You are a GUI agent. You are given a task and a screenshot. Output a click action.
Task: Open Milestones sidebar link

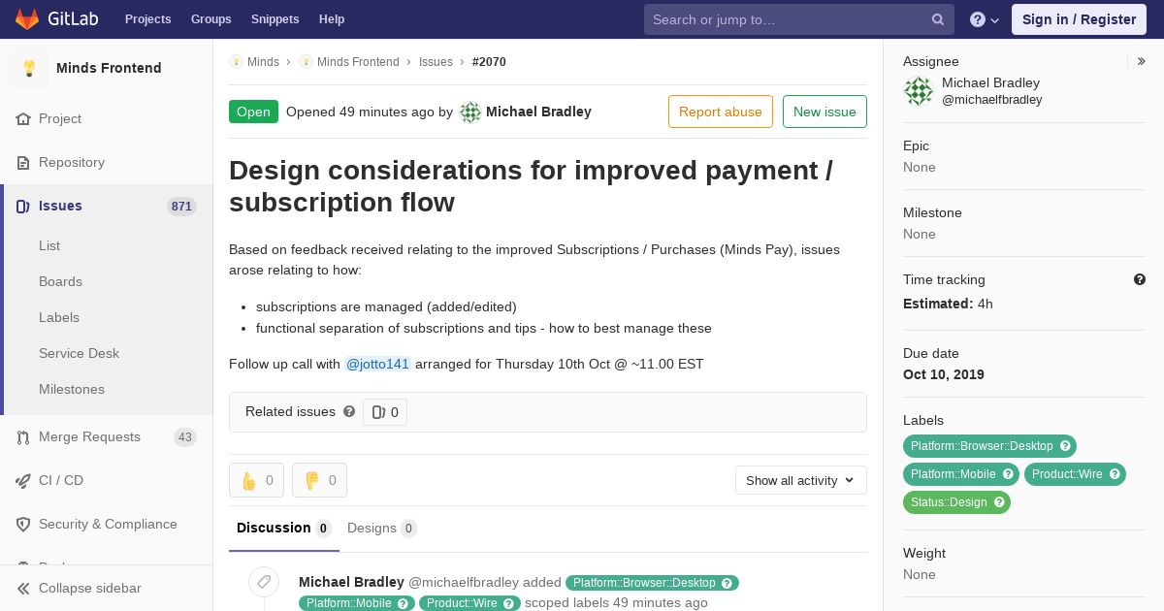pyautogui.click(x=72, y=389)
